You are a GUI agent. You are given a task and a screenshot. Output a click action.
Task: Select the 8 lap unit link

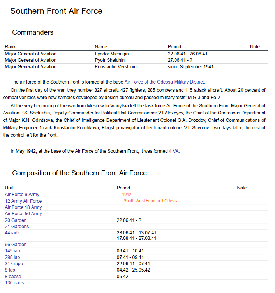(10, 270)
